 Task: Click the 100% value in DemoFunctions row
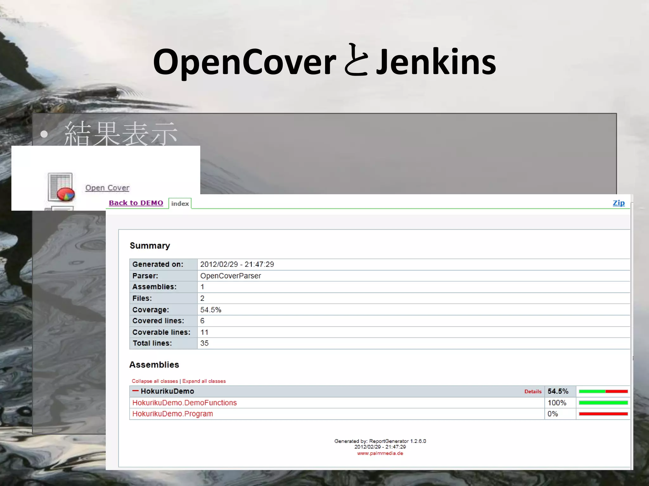(x=557, y=402)
